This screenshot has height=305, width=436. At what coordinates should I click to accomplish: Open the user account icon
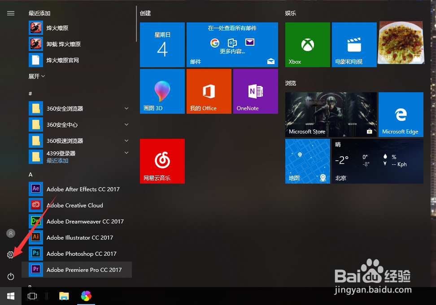[11, 233]
